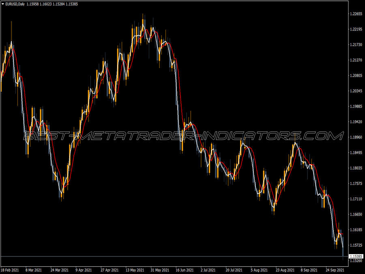The width and height of the screenshot is (365, 274).
Task: Click the 31 May 2021 date label
Action: click(x=160, y=270)
